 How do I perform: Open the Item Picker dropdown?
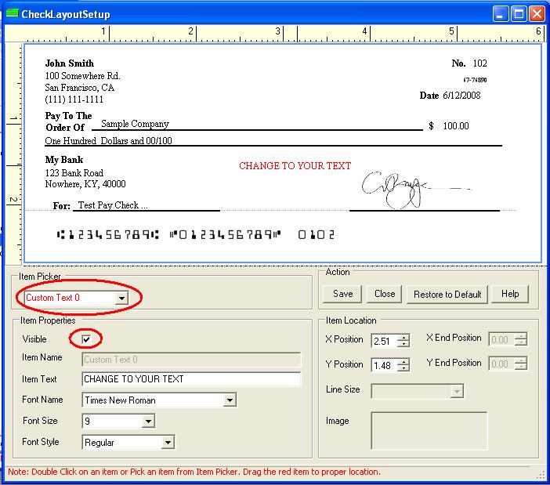(x=121, y=299)
